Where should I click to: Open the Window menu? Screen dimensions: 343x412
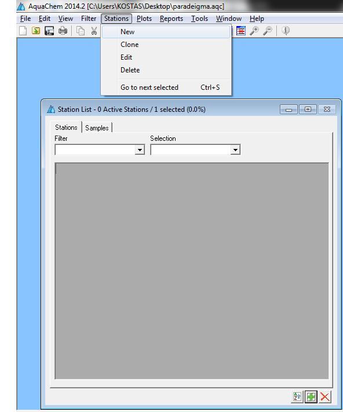[229, 19]
